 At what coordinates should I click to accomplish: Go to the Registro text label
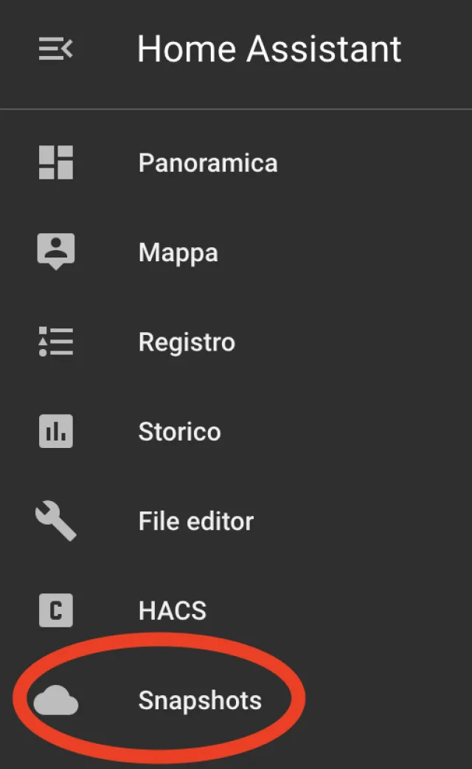[187, 342]
